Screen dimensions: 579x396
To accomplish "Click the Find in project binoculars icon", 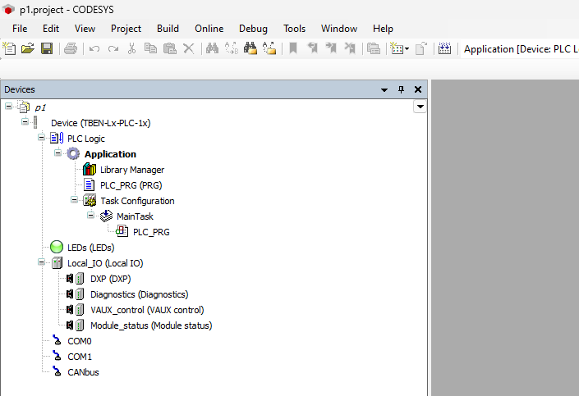I will 250,48.
